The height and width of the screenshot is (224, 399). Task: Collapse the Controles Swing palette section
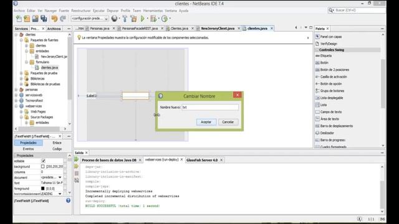point(317,50)
